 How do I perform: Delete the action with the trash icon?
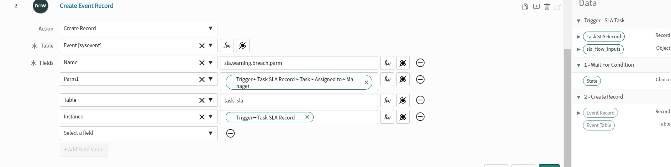pyautogui.click(x=547, y=7)
